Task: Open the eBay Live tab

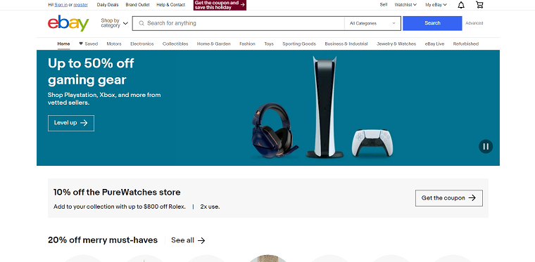Action: (x=434, y=44)
